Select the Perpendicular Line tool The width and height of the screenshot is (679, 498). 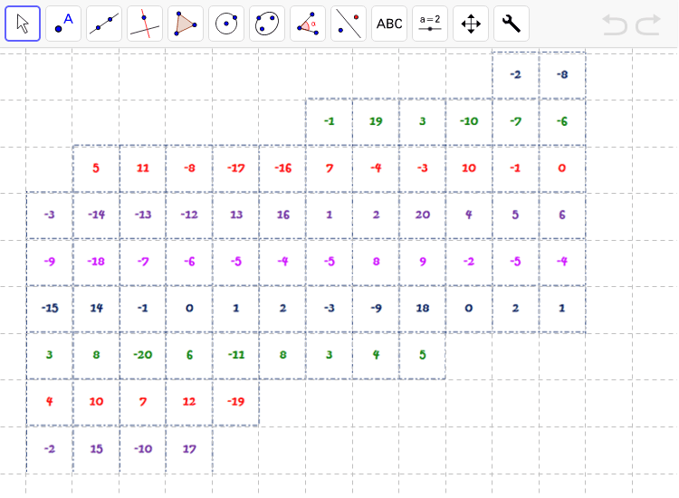(x=145, y=24)
